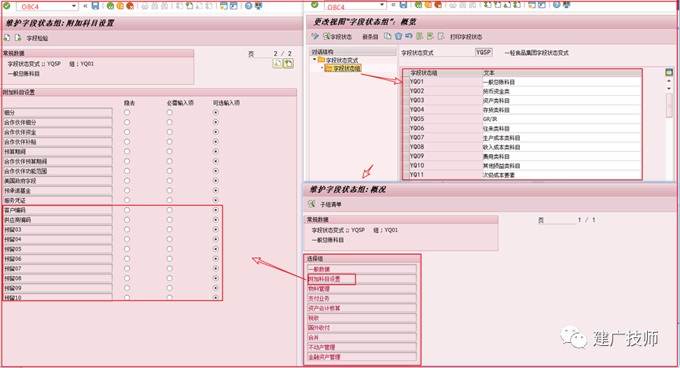The image size is (680, 368).
Task: Click next page icon under page 2 / 2
Action: pos(289,64)
